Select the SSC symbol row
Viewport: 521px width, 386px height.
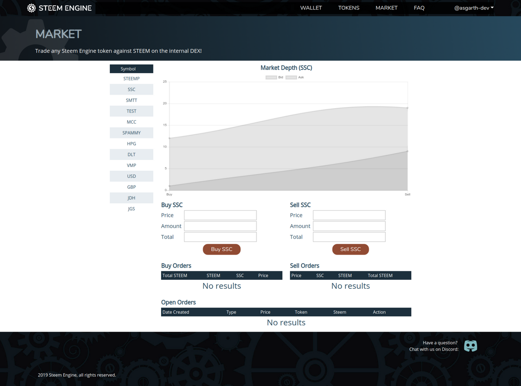coord(131,89)
